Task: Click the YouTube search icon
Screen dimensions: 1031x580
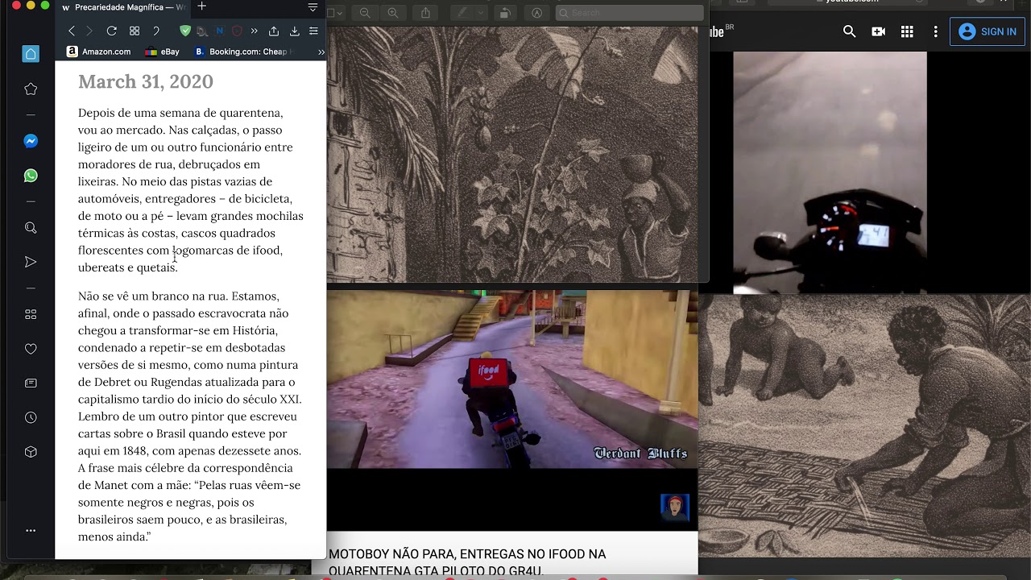Action: click(x=849, y=31)
